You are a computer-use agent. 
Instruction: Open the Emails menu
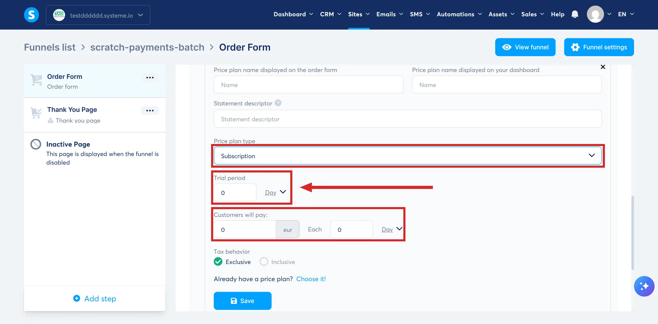point(390,14)
